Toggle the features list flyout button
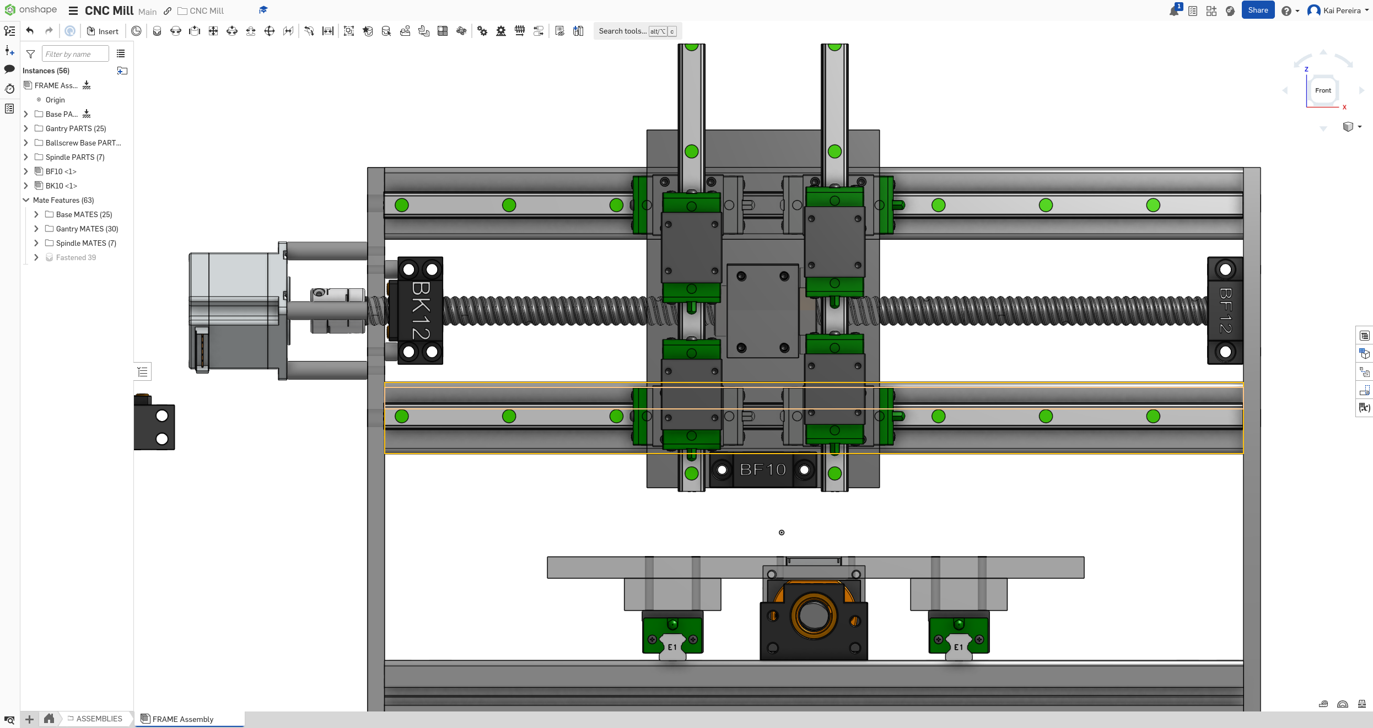The width and height of the screenshot is (1373, 728). coord(143,372)
